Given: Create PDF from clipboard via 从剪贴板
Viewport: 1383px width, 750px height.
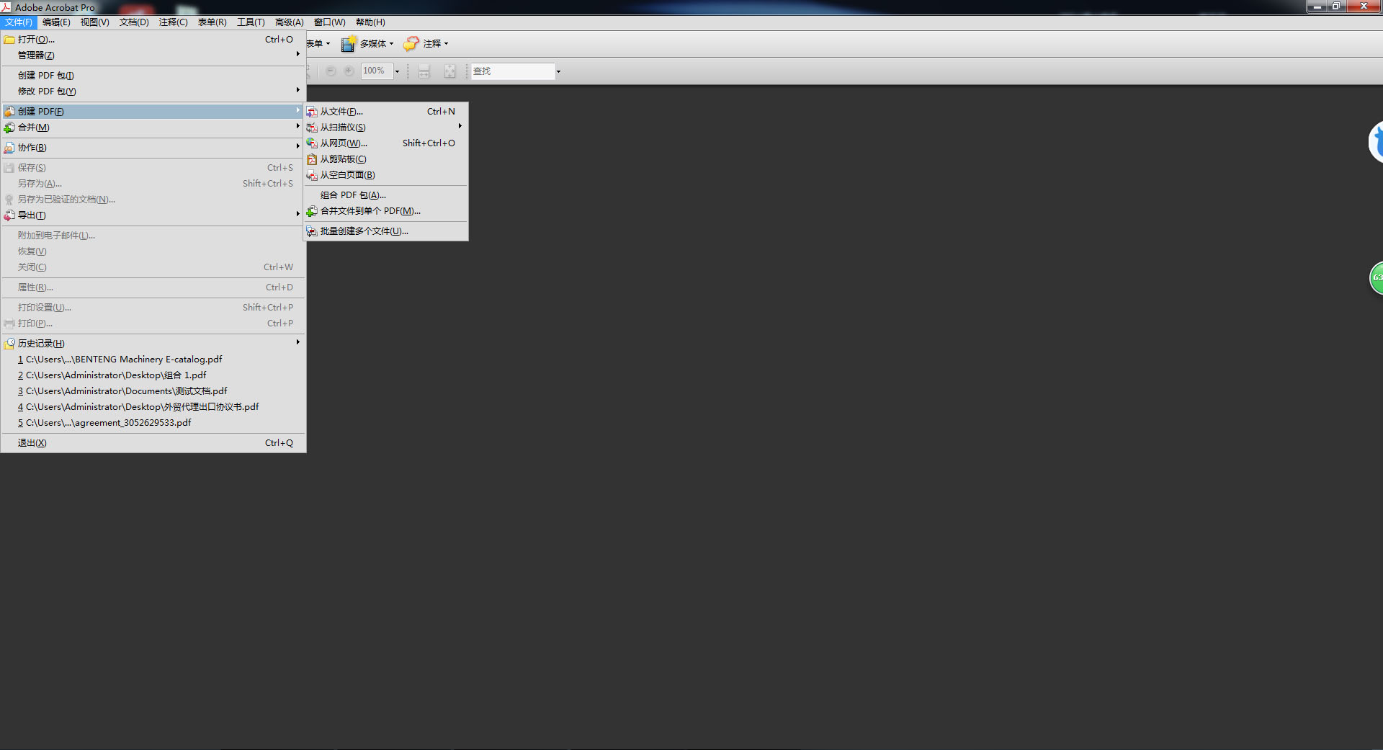Looking at the screenshot, I should [x=342, y=159].
